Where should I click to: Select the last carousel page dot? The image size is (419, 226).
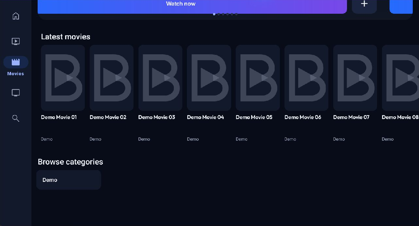[236, 14]
